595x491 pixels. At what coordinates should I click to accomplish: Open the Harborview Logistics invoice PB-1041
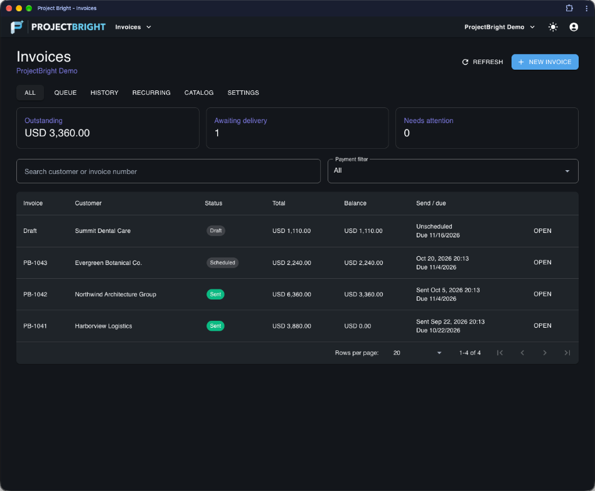click(542, 326)
